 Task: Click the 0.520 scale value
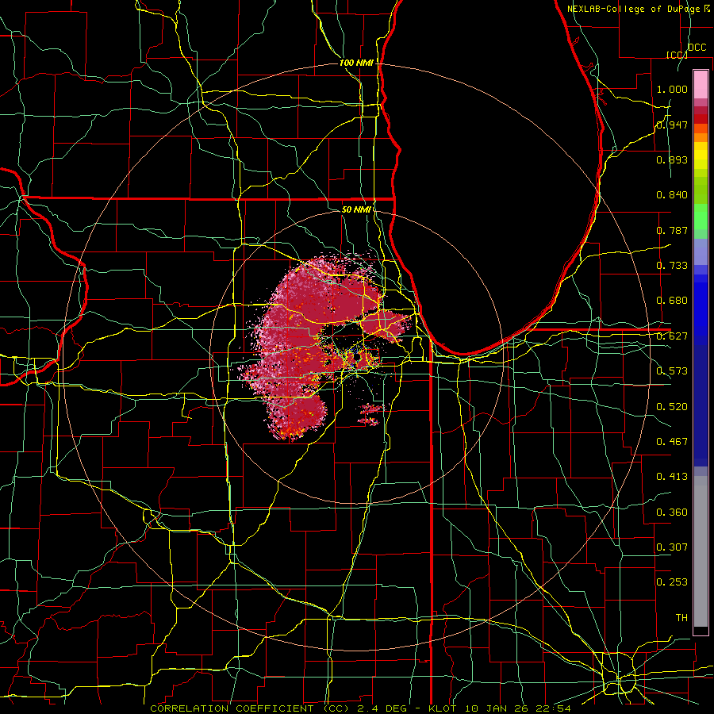tap(672, 407)
